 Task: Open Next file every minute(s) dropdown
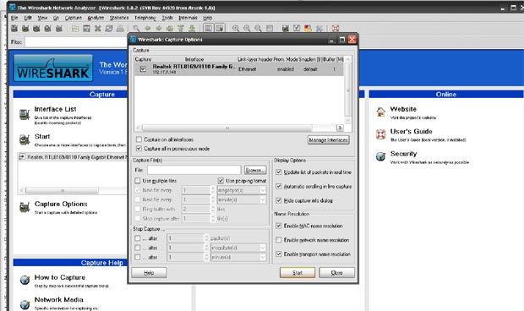click(x=263, y=199)
